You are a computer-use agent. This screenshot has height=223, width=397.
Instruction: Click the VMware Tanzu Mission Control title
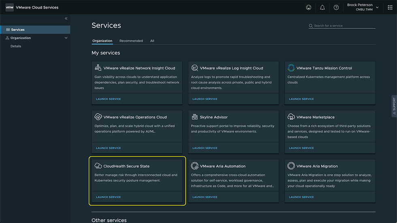pyautogui.click(x=324, y=68)
